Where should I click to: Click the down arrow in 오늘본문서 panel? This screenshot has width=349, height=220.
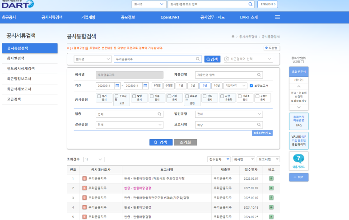[x=299, y=107]
